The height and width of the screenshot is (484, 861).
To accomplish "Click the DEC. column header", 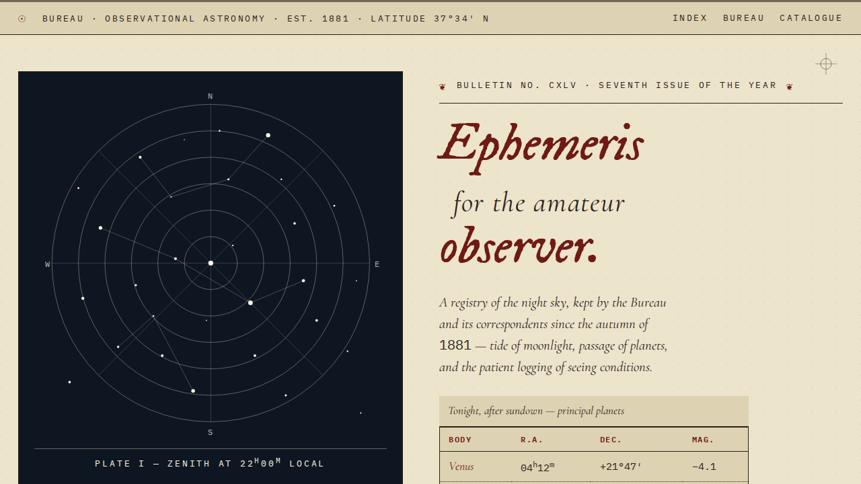I will click(x=611, y=440).
